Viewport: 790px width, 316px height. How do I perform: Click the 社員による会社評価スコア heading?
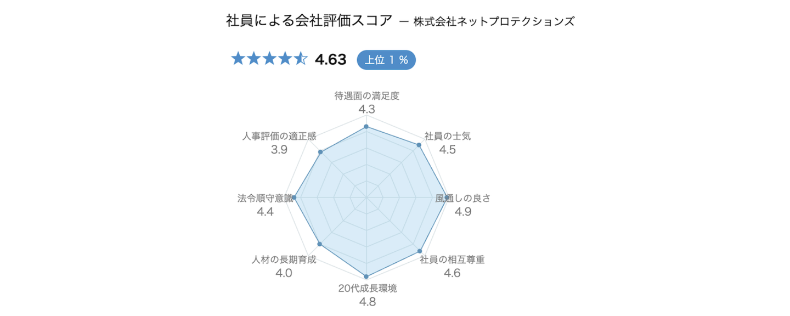click(x=309, y=21)
